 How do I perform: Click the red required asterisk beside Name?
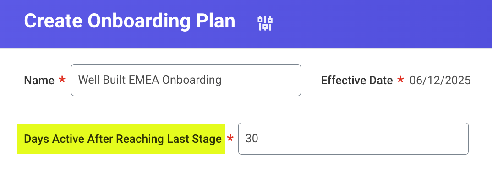point(62,80)
